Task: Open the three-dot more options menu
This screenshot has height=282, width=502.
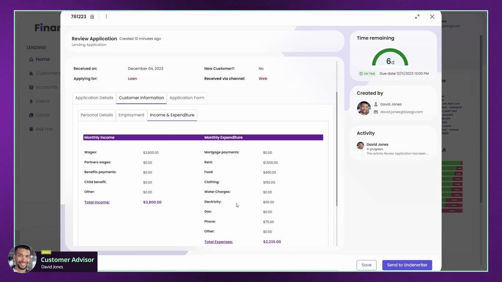Action: 106,16
